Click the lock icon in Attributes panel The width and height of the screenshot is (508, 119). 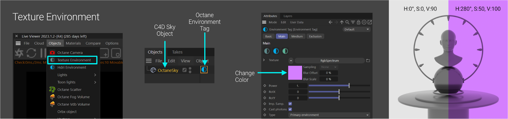358,22
